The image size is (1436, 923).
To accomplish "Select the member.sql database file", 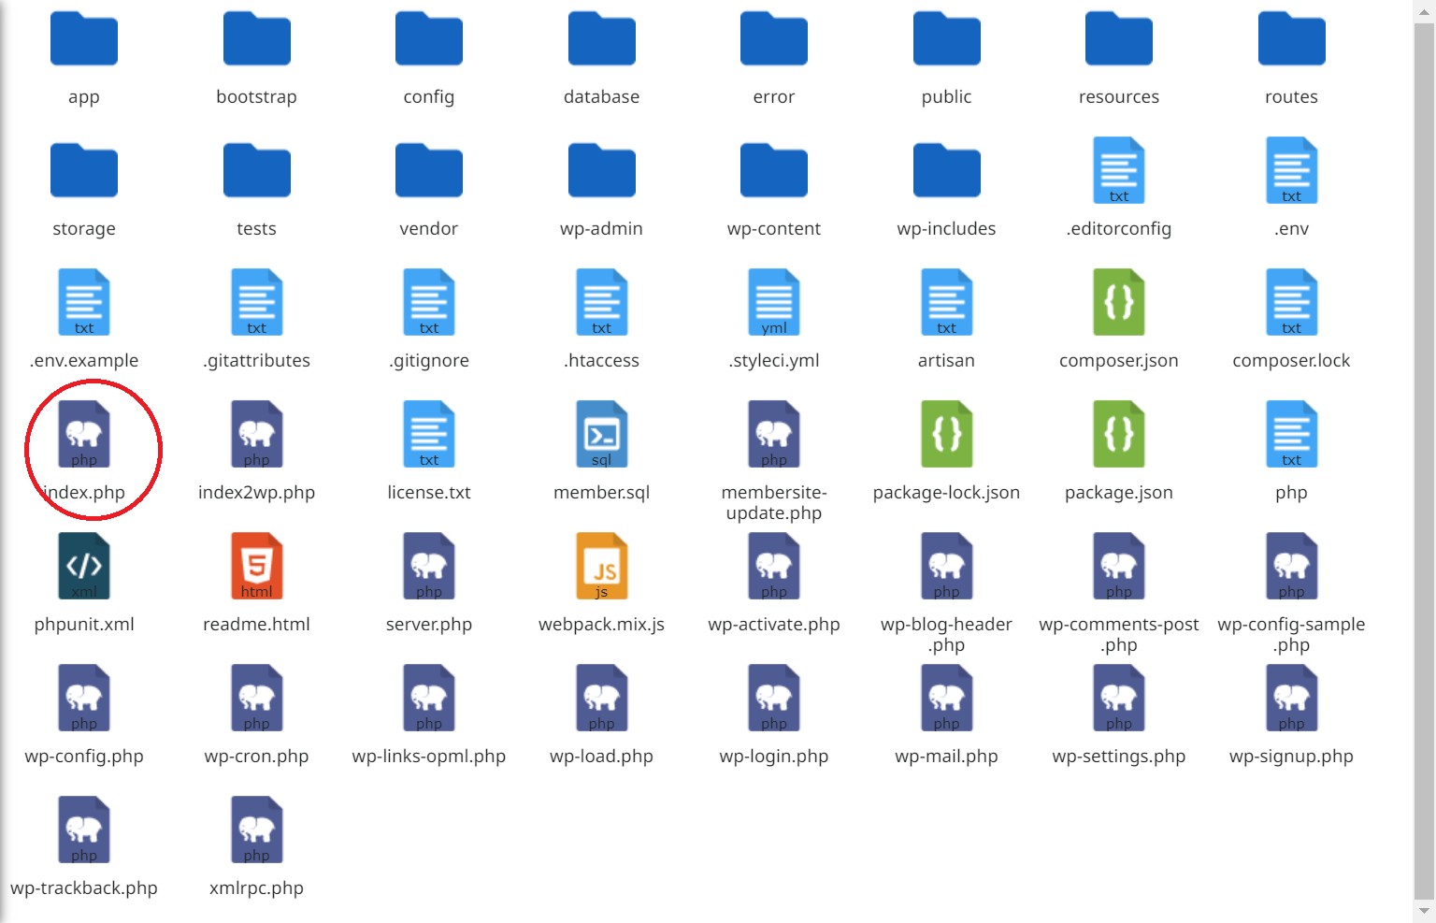I will pos(601,434).
